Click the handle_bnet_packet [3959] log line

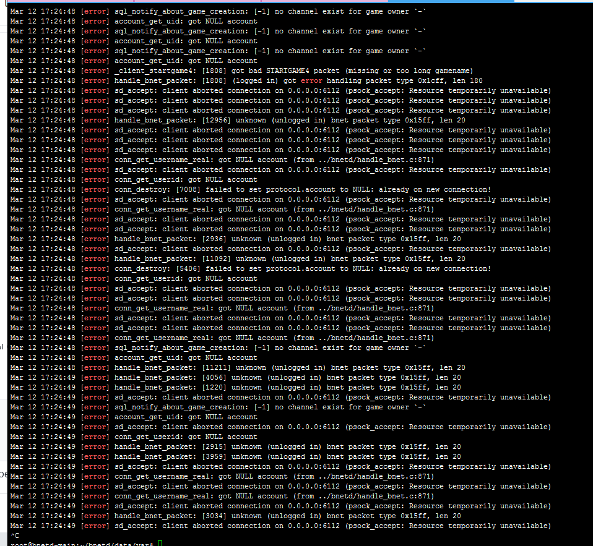pyautogui.click(x=235, y=456)
